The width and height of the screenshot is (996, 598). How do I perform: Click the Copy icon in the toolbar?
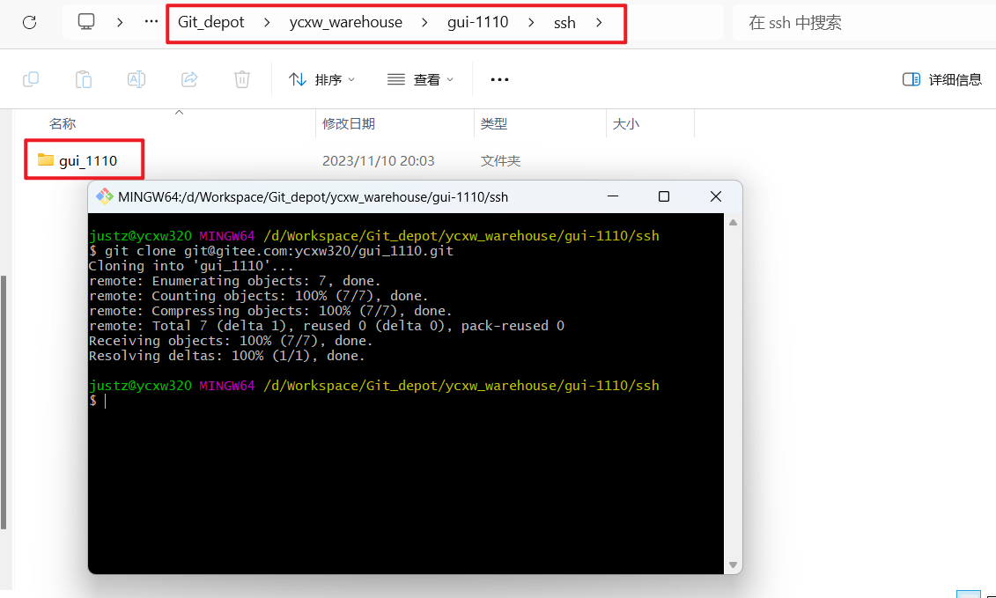click(x=31, y=78)
